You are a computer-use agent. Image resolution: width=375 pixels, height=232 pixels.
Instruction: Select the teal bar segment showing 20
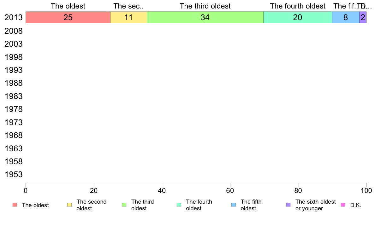pyautogui.click(x=298, y=17)
